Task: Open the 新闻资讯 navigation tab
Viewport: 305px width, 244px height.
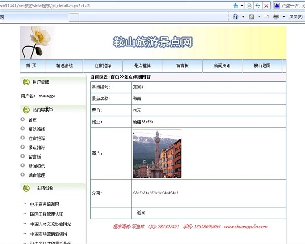Action: coord(222,65)
